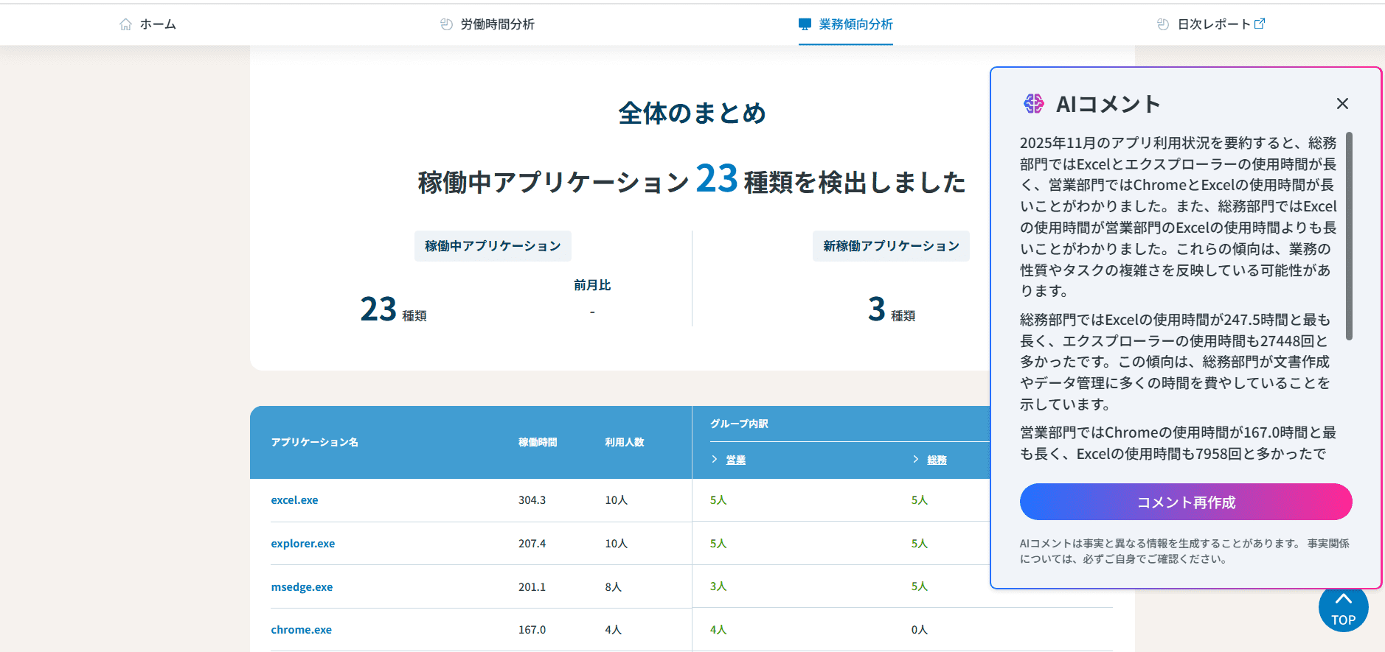Expand the 総務 group chevron
Image resolution: width=1385 pixels, height=652 pixels.
[x=916, y=460]
